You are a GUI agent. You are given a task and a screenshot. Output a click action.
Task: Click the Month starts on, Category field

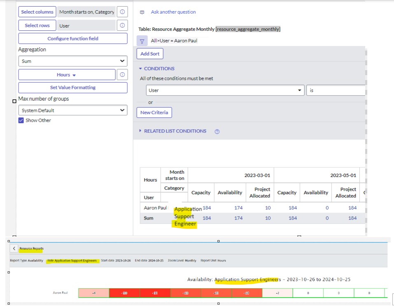(x=86, y=12)
